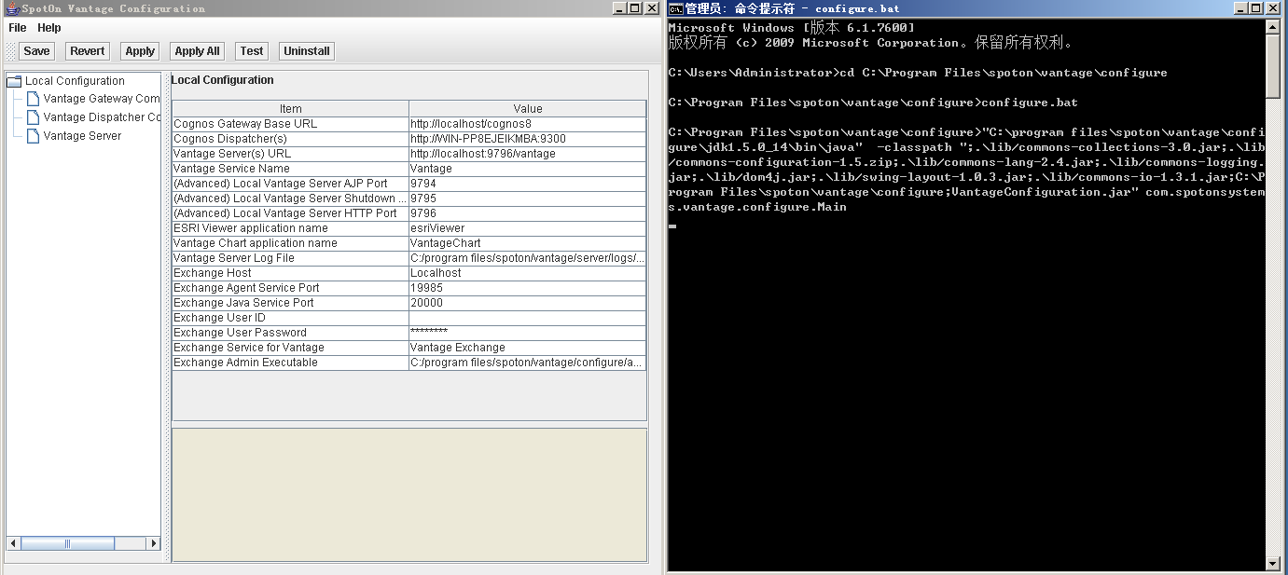Viewport: 1288px width, 575px height.
Task: Select Vantage Server tree node
Action: click(82, 136)
